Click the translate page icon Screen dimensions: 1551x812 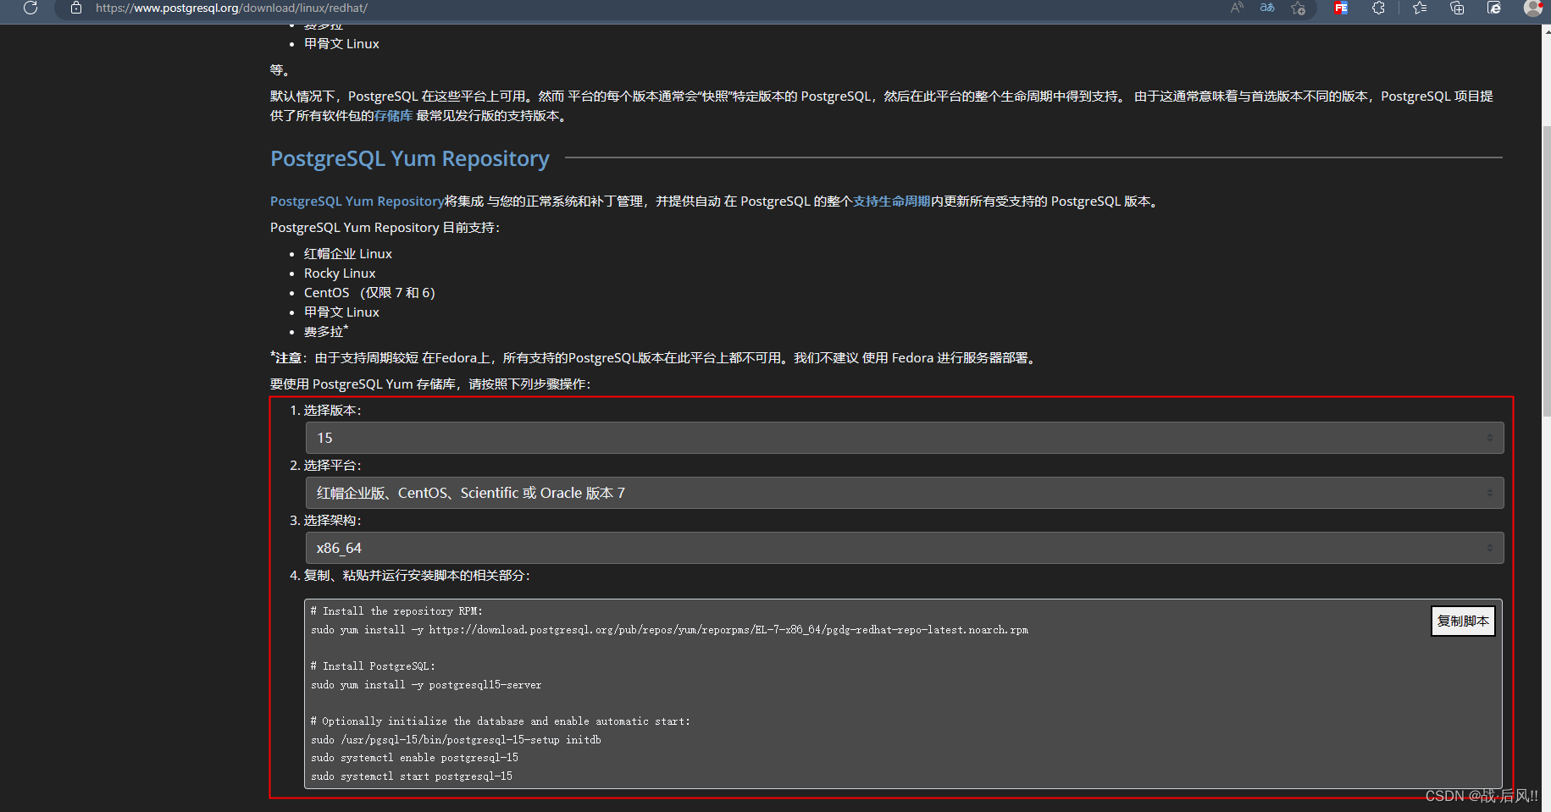click(1267, 8)
